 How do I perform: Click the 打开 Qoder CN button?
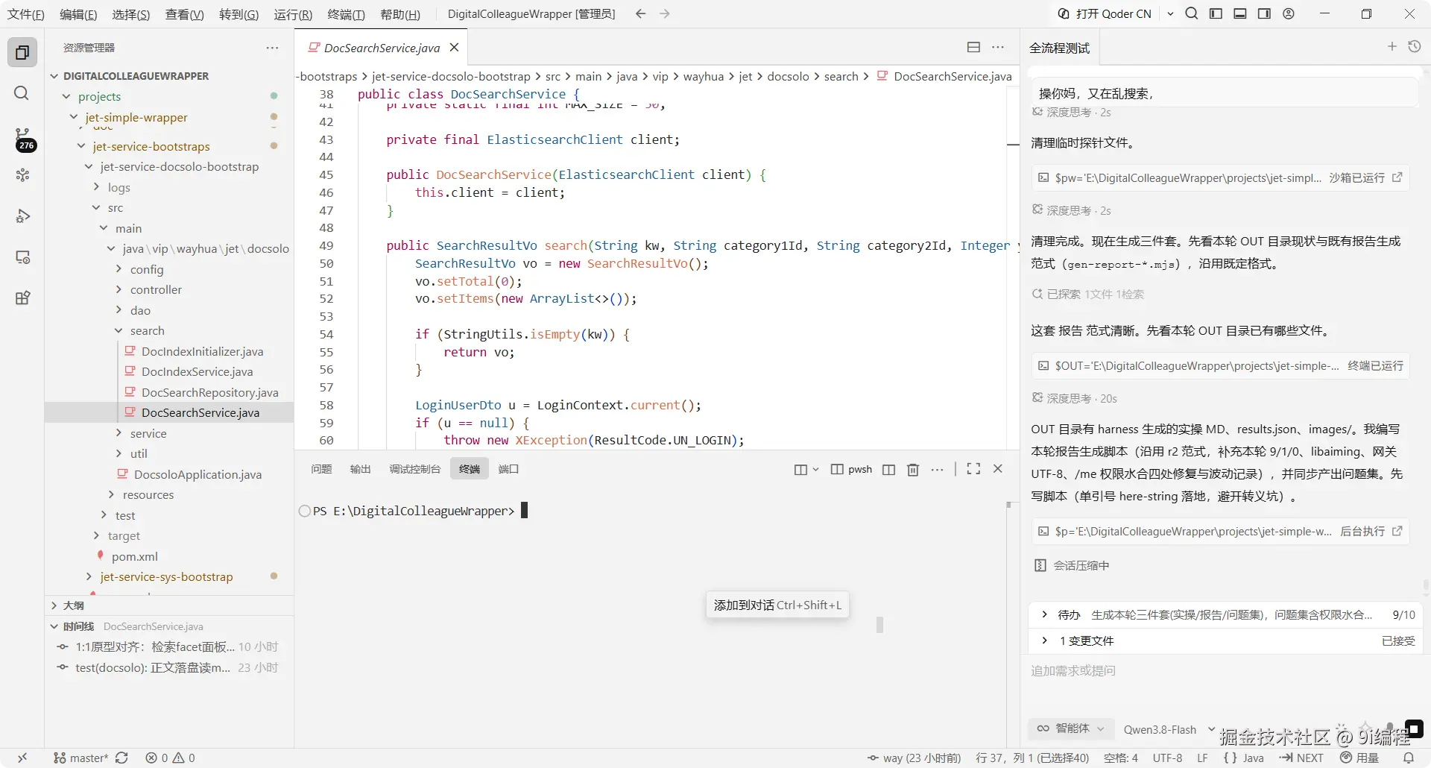tap(1105, 13)
